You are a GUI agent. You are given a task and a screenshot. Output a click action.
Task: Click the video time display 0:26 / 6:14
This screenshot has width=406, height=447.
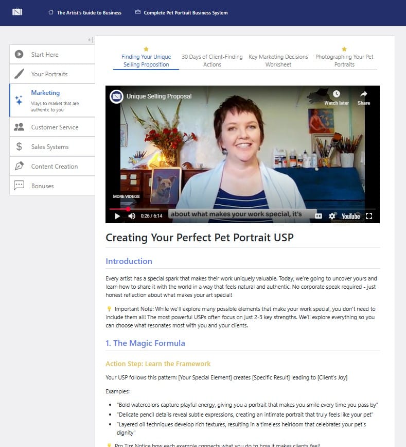(x=151, y=216)
